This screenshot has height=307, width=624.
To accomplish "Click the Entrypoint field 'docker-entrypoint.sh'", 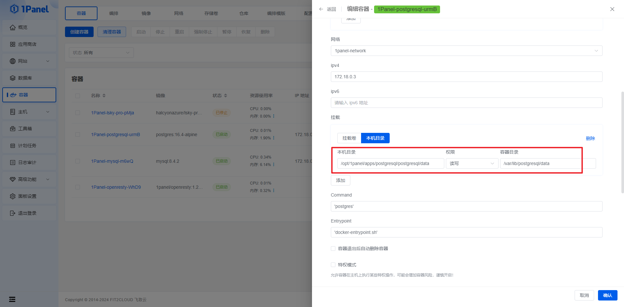I will (x=467, y=232).
